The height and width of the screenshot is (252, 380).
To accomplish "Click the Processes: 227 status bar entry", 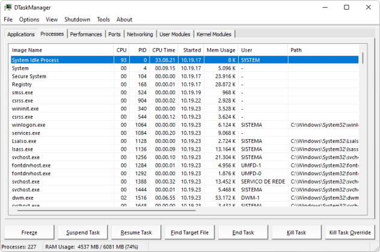I will tap(19, 247).
